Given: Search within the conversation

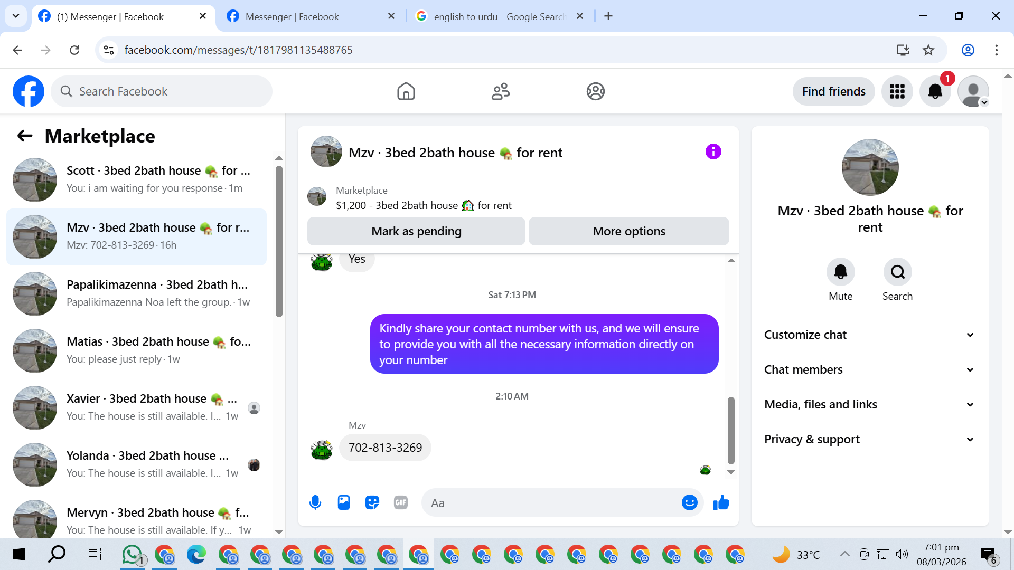Looking at the screenshot, I should (897, 272).
